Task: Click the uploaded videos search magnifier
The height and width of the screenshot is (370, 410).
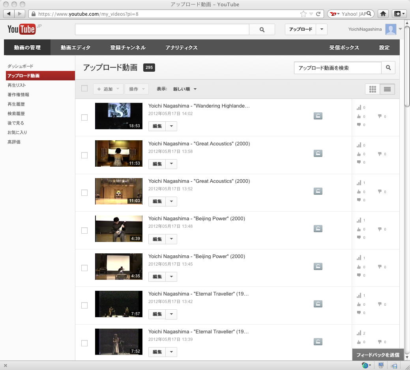Action: pyautogui.click(x=388, y=68)
